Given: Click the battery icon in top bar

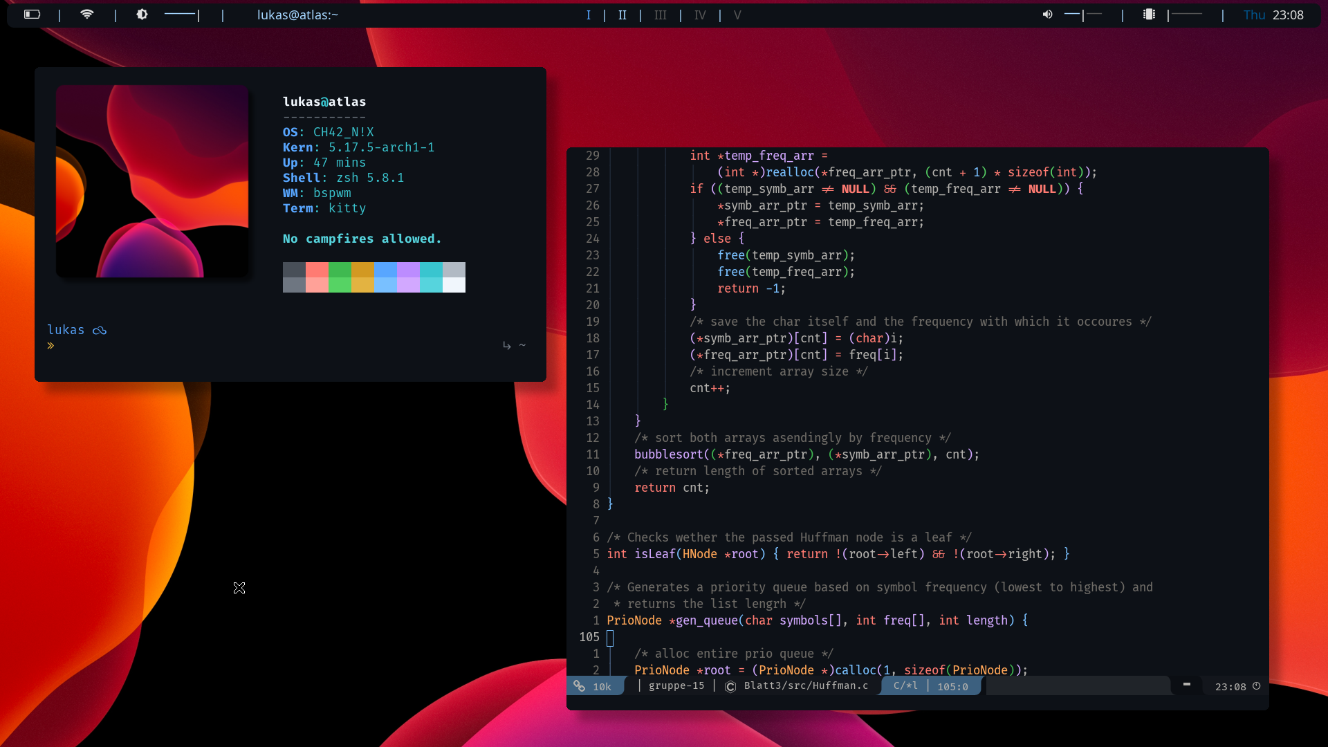Looking at the screenshot, I should 32,15.
